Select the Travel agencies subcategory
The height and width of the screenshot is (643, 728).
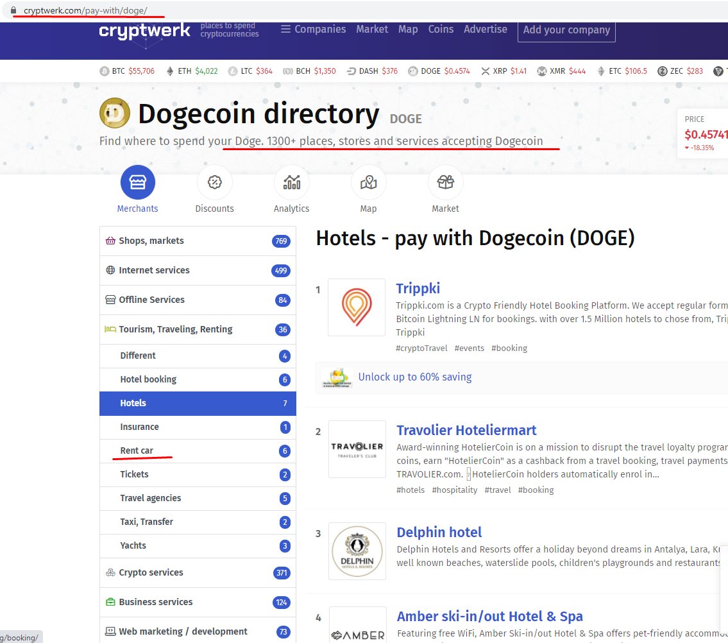point(198,498)
